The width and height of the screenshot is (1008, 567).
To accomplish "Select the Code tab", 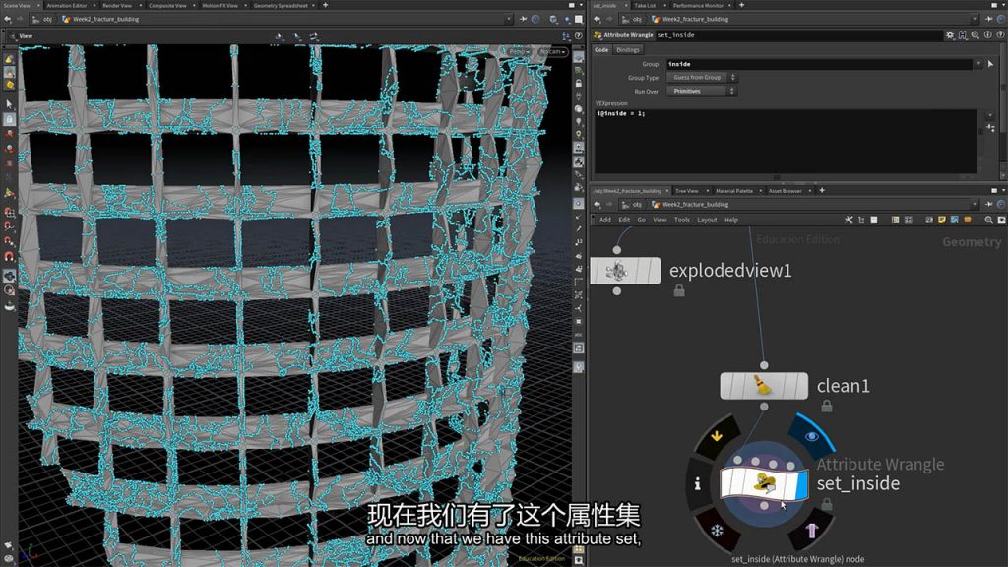I will 601,50.
